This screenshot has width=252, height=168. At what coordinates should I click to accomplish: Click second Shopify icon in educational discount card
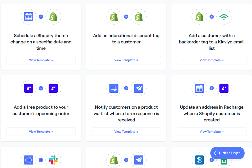click(x=139, y=17)
